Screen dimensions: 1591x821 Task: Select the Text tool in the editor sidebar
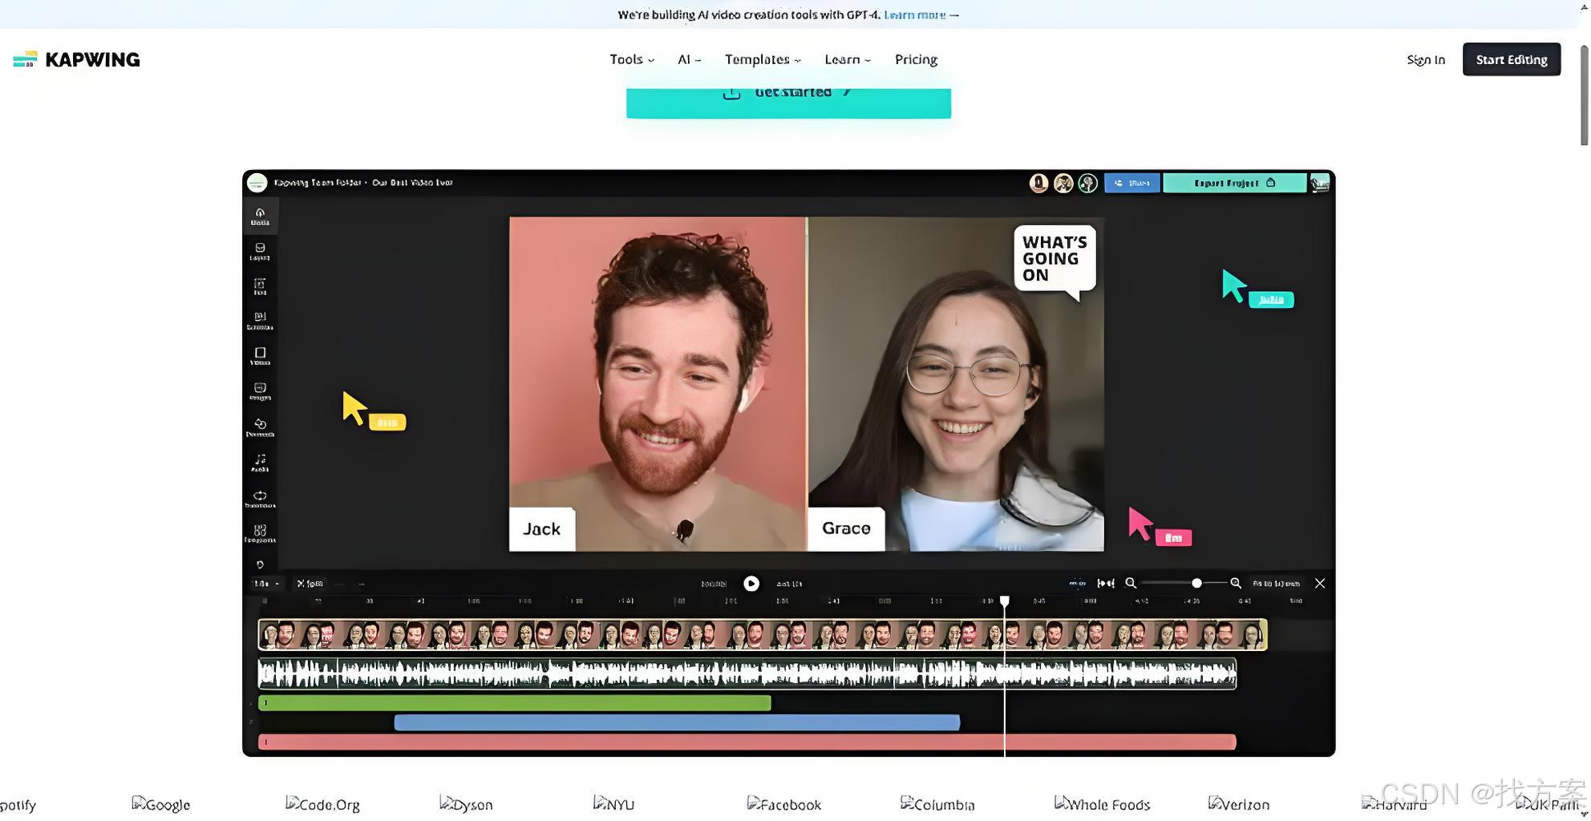[260, 287]
